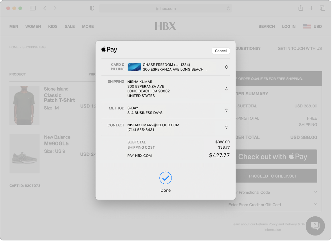
Task: Navigate back using the browser back arrow
Action: point(45,8)
